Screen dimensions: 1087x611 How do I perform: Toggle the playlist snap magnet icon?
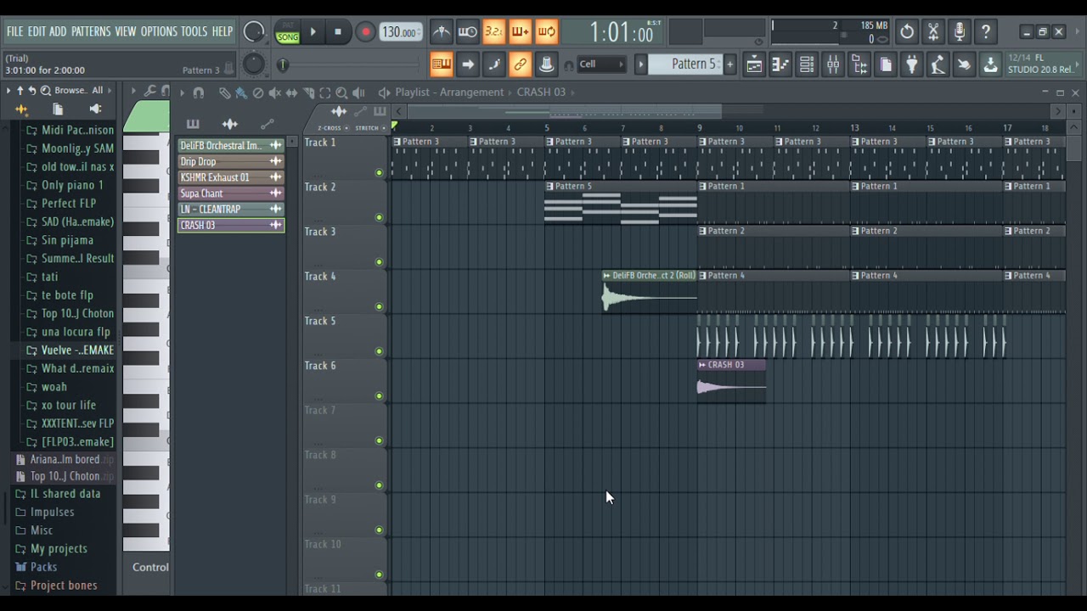tap(198, 92)
